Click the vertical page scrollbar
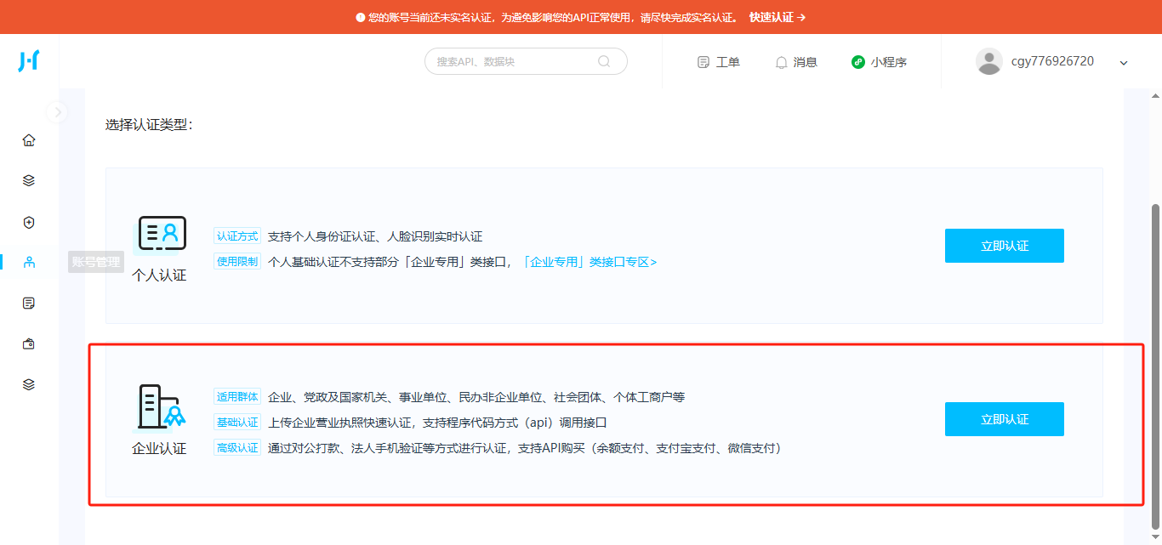 coord(1154,366)
